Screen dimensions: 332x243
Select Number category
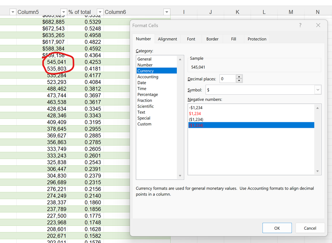click(157, 65)
